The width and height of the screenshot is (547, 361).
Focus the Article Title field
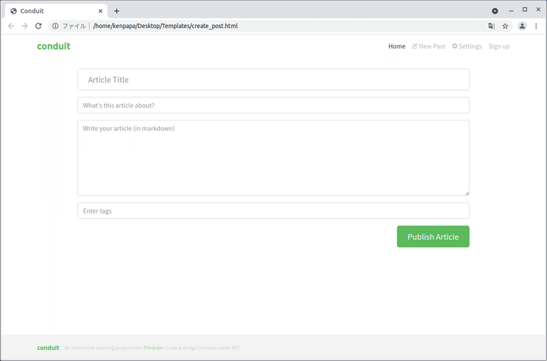273,79
